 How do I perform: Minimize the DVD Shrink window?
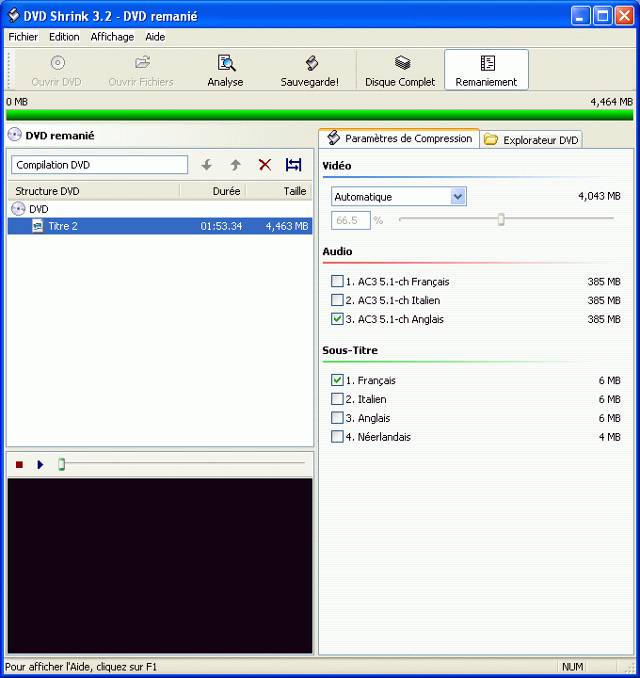[x=580, y=16]
